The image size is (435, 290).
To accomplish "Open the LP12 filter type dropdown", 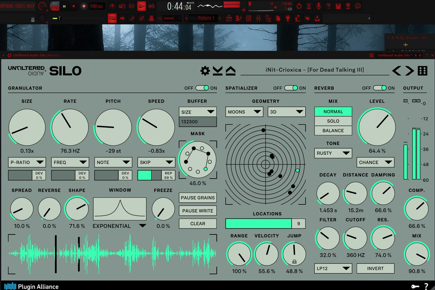I will [333, 268].
